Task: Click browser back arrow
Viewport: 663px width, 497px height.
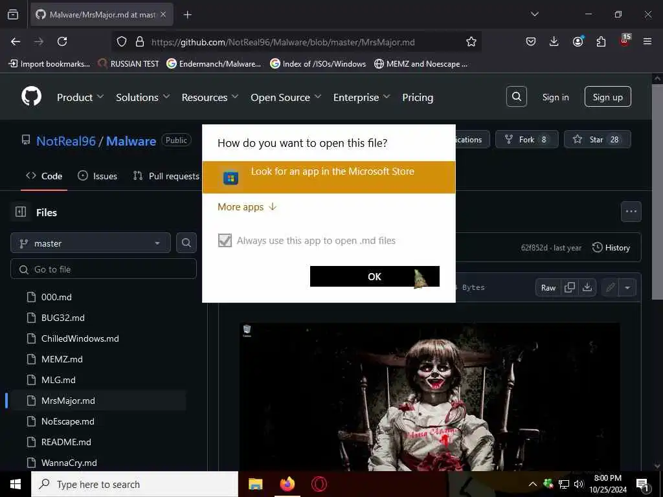Action: (16, 41)
